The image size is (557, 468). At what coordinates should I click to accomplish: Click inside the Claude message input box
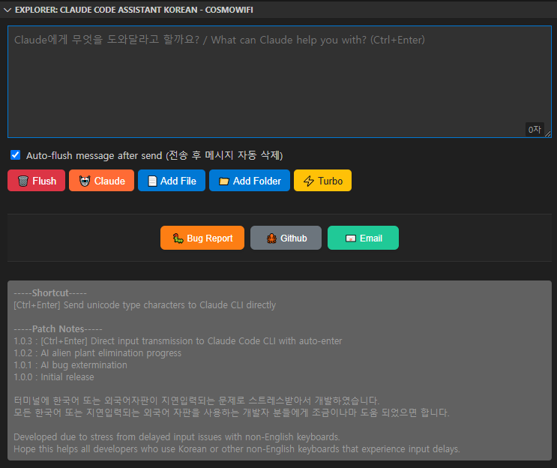pos(279,82)
